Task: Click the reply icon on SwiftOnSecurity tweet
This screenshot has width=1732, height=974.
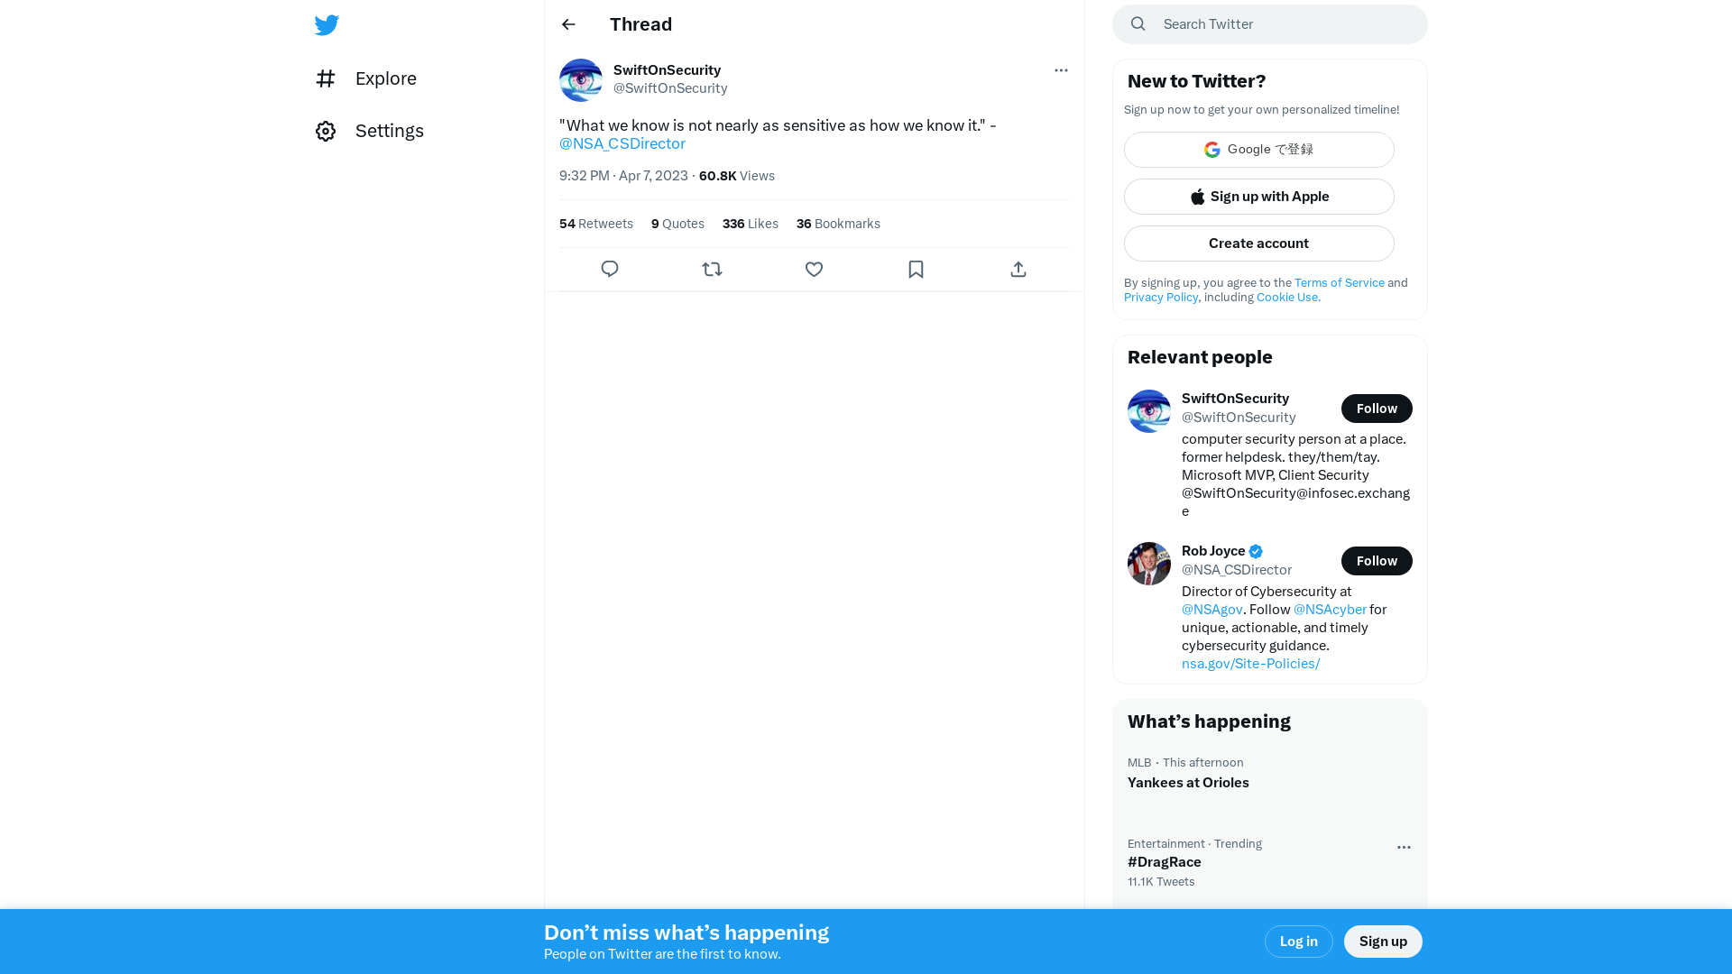Action: coord(610,269)
